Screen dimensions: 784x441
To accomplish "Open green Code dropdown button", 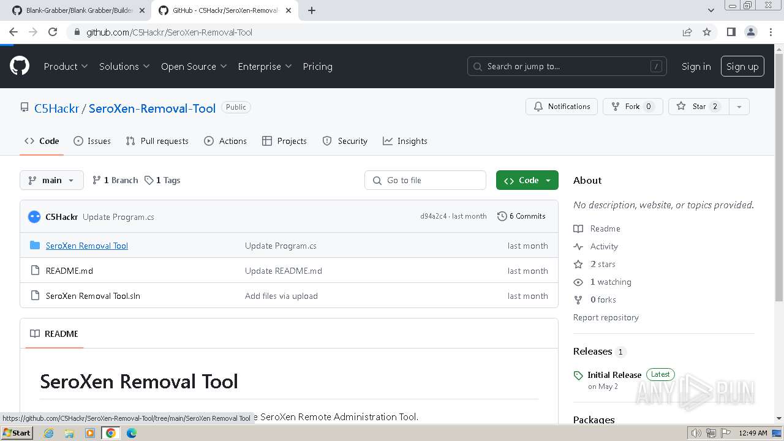I will point(527,180).
